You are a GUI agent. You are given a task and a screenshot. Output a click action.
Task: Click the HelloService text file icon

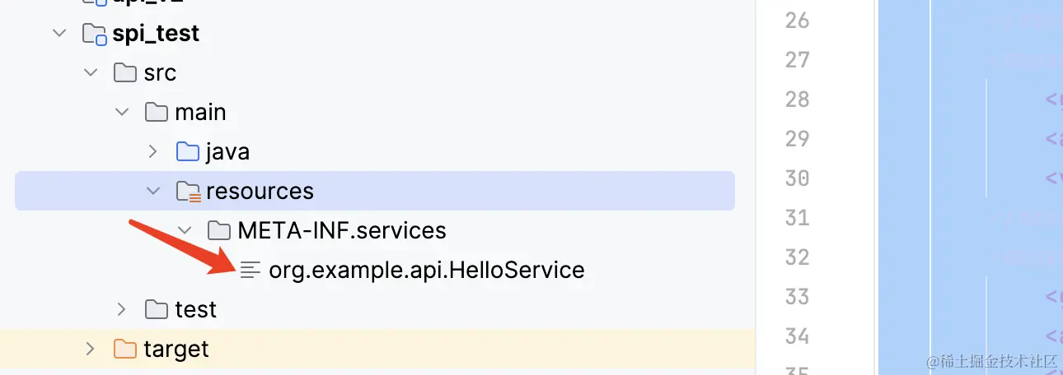coord(251,270)
